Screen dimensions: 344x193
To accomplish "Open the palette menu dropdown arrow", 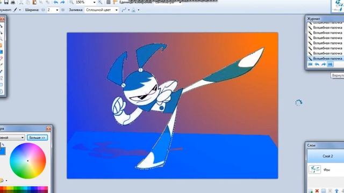I will tap(6, 181).
